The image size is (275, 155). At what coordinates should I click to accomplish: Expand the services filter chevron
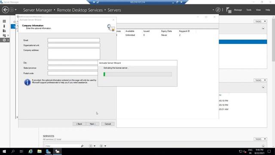tap(263, 146)
